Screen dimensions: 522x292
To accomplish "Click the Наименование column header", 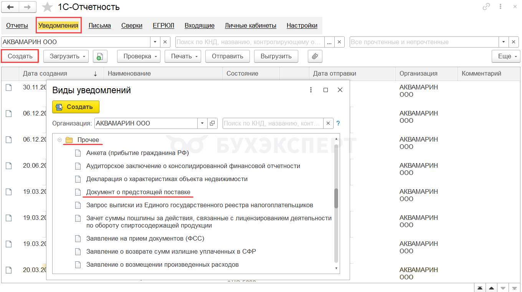I will [163, 74].
